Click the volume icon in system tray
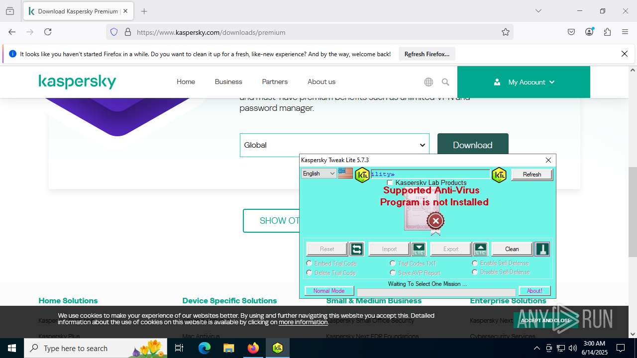The image size is (637, 358). (x=573, y=348)
